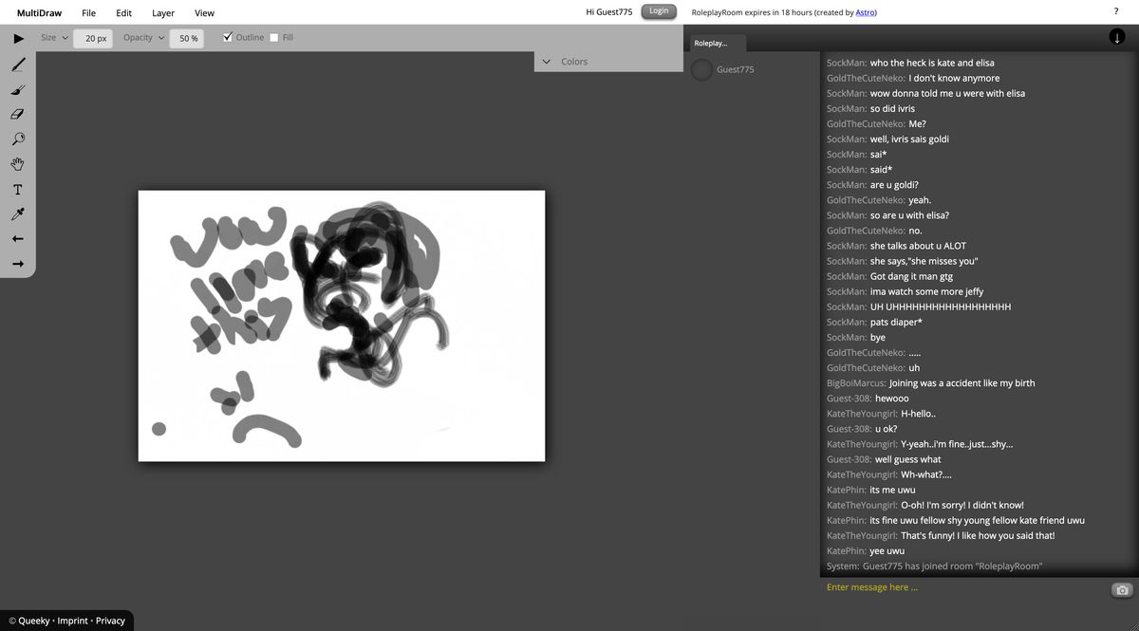Select the pencil drawing tool
Viewport: 1139px width, 631px height.
(16, 64)
